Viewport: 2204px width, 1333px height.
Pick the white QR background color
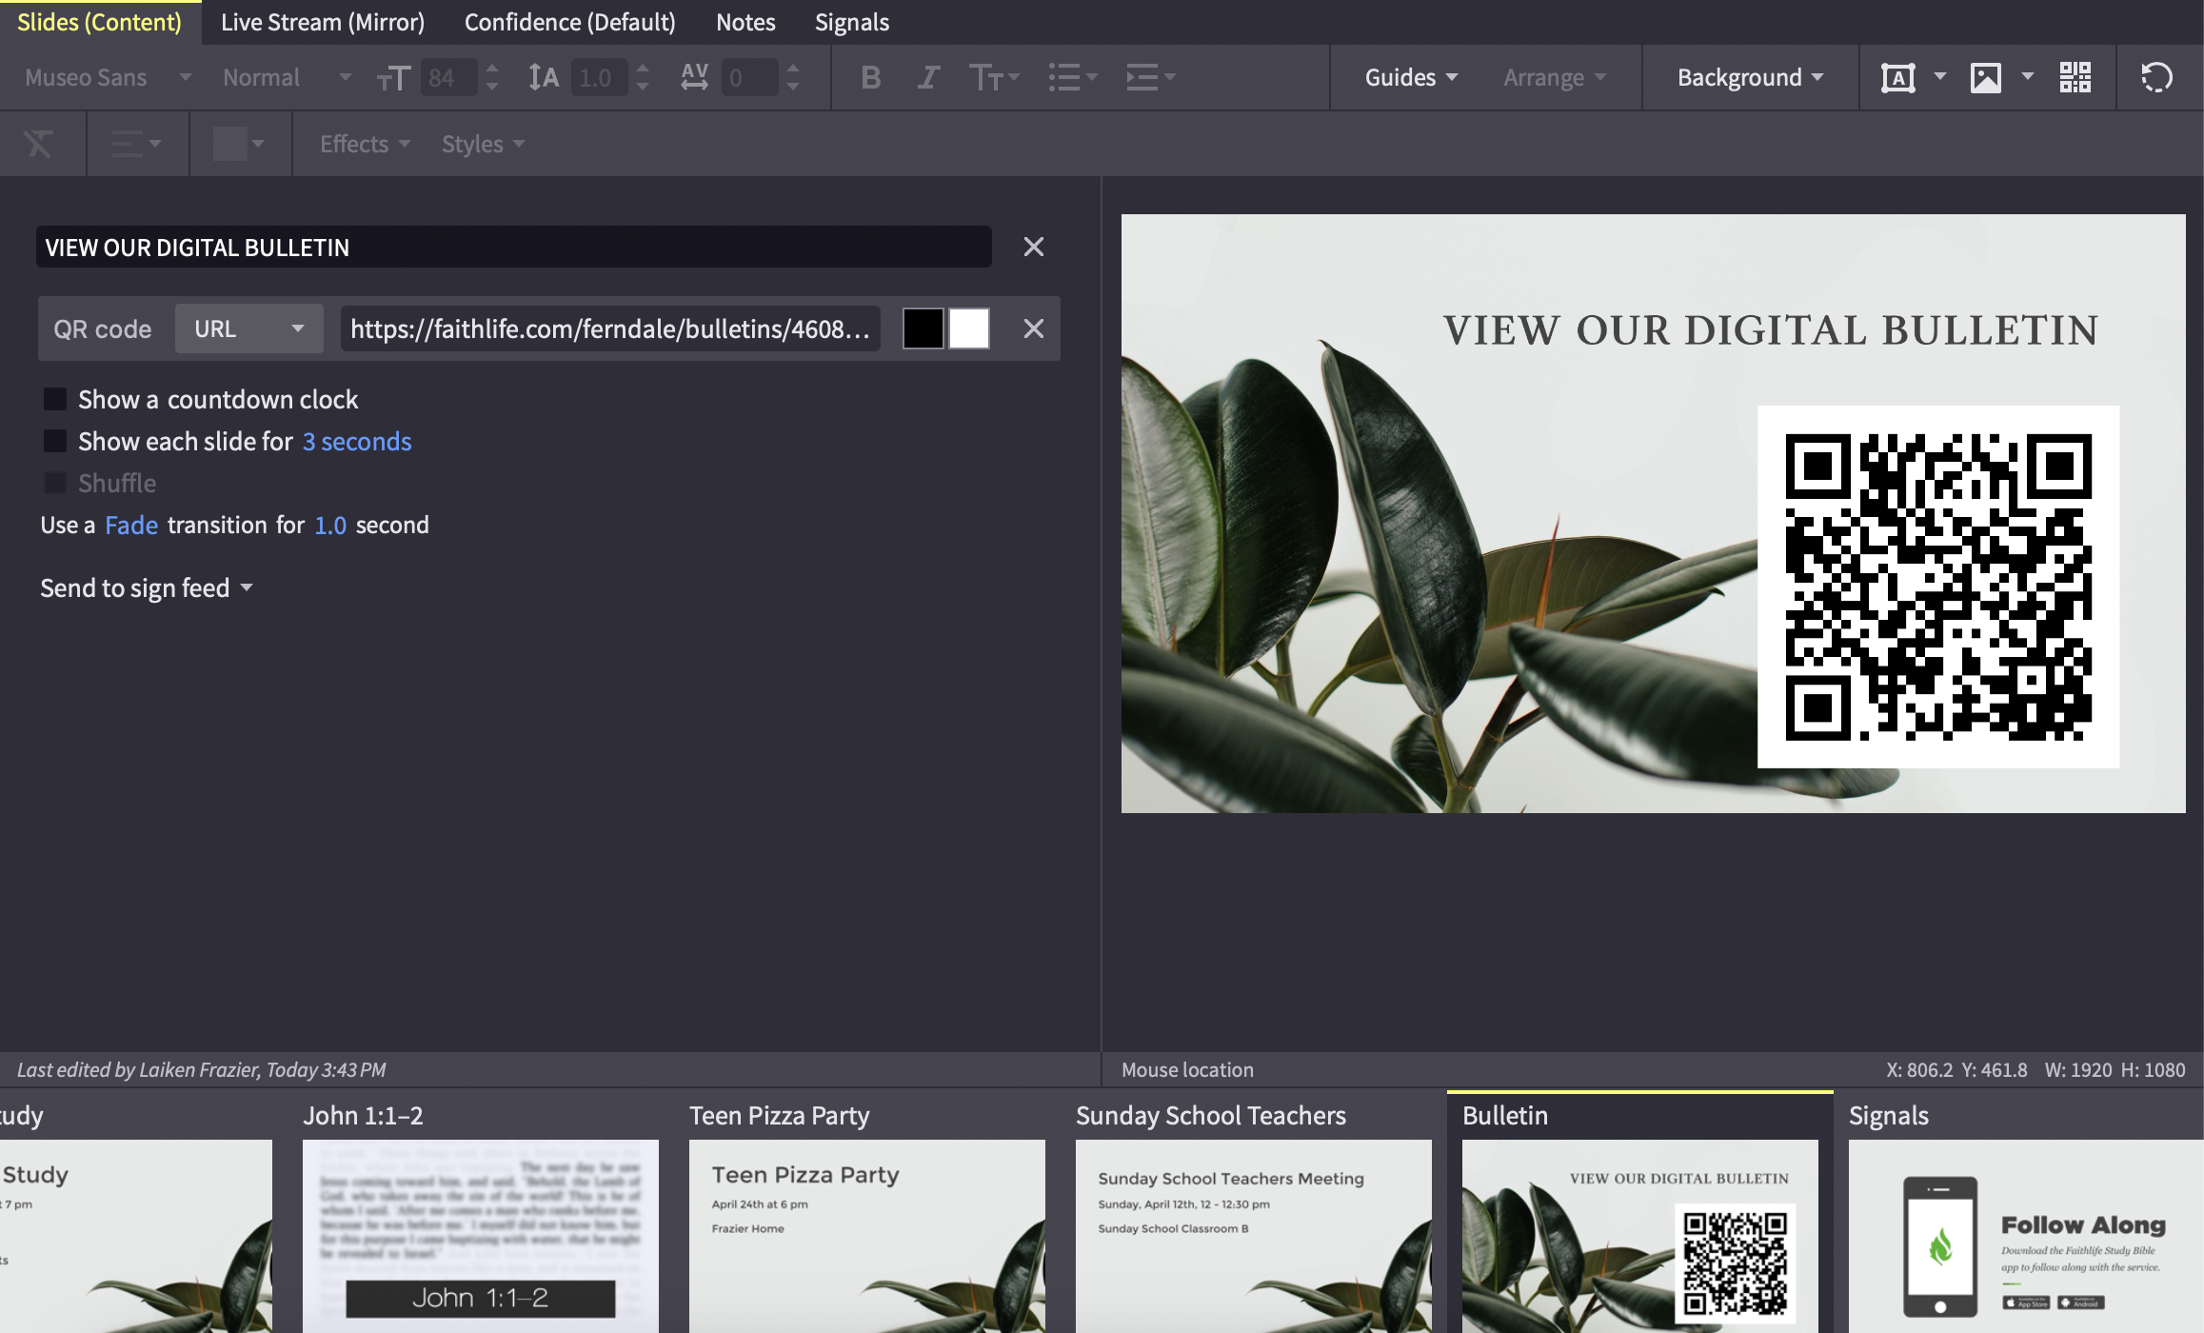tap(969, 328)
